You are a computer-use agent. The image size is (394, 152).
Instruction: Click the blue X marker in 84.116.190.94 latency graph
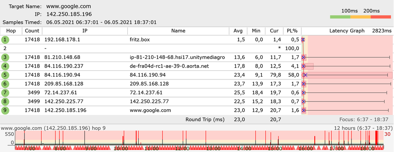305,75
